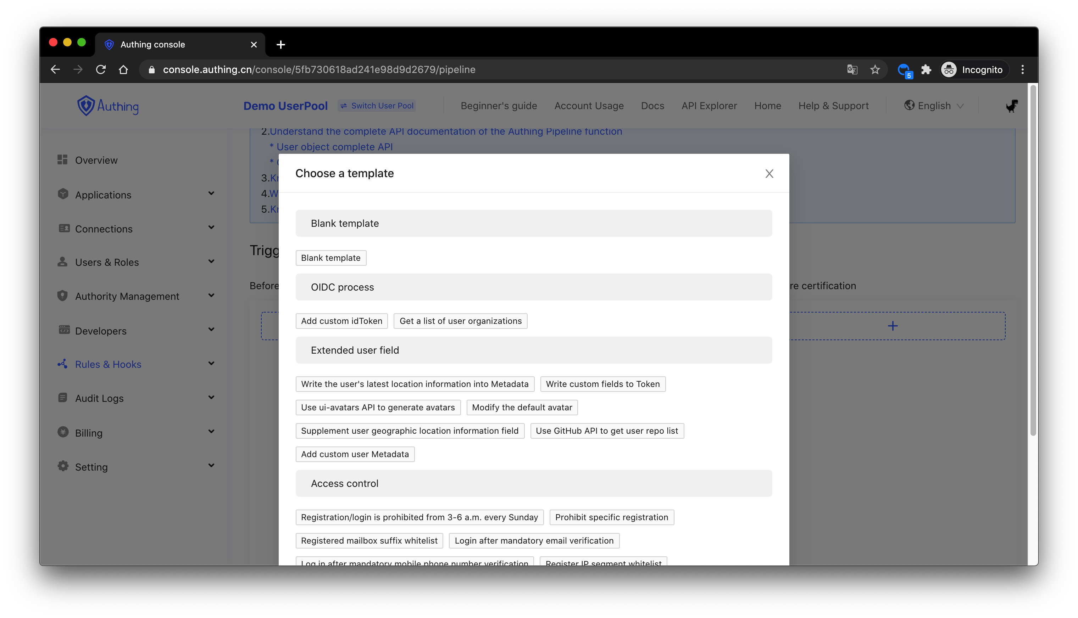1078x618 pixels.
Task: Click the Connections card icon
Action: (x=64, y=228)
